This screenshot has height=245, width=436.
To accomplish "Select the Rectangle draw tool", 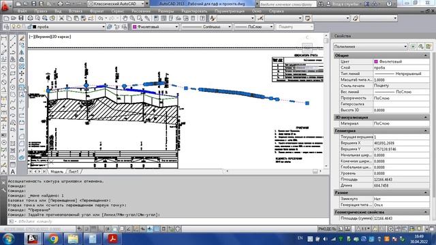I will 13,73.
